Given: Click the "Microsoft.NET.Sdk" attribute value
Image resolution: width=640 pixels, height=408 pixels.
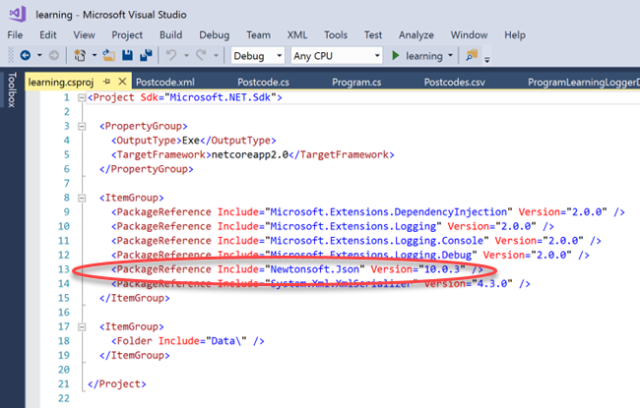Looking at the screenshot, I should [221, 97].
